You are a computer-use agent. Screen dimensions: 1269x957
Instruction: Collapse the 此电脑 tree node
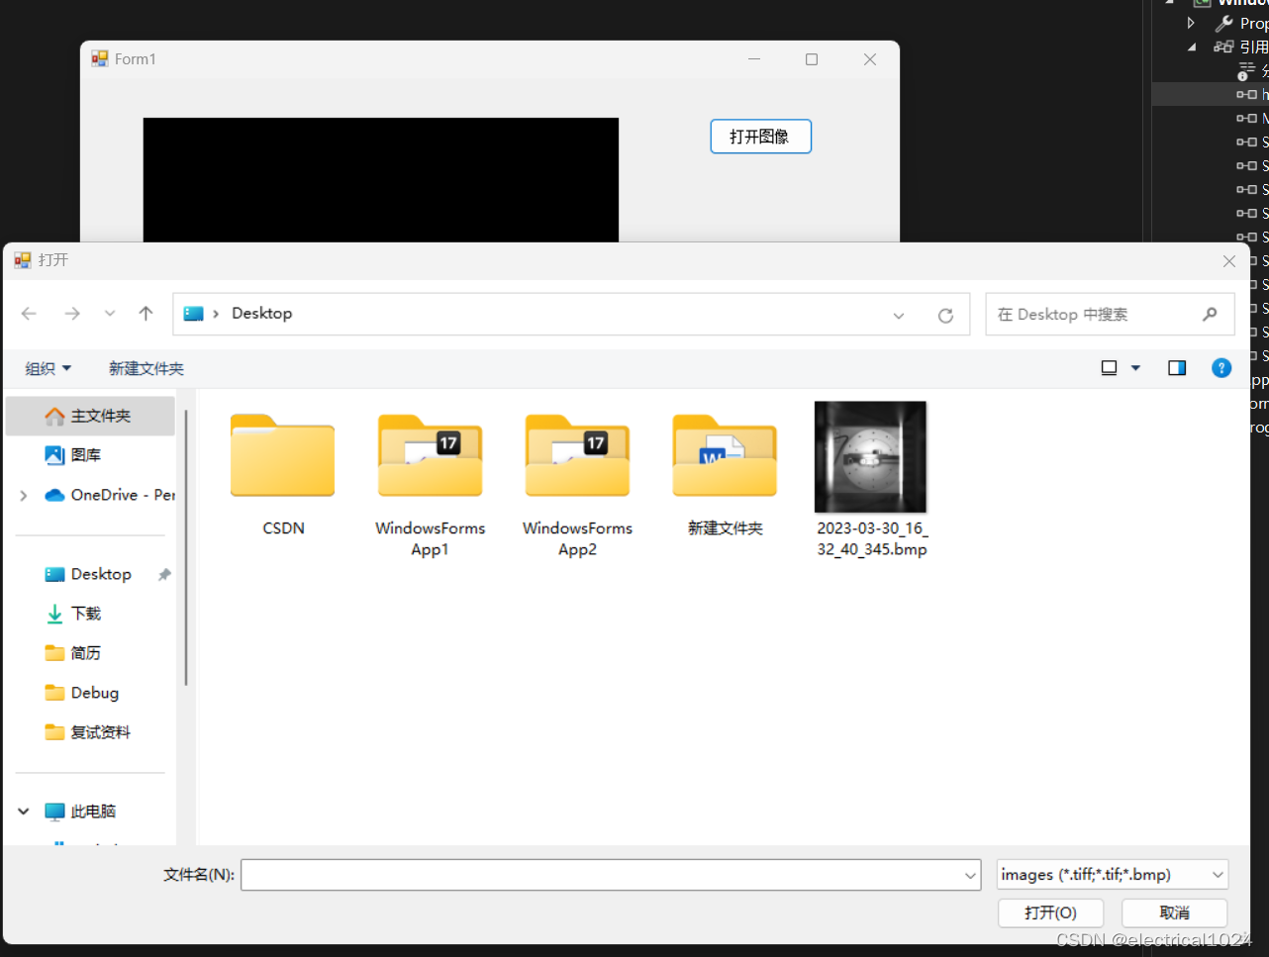[24, 812]
